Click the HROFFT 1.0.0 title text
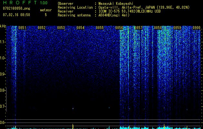 point(25,3)
